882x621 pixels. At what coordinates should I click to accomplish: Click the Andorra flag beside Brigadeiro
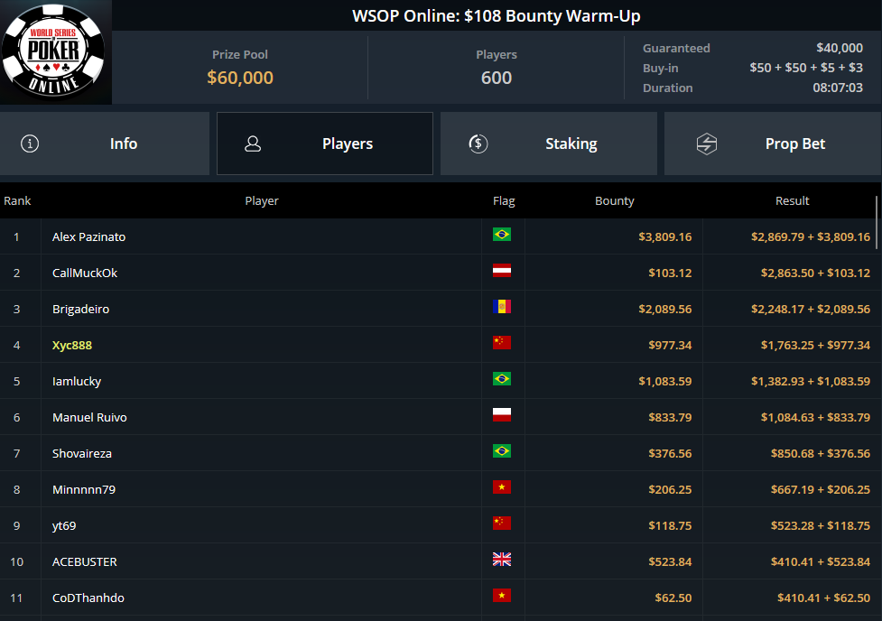pyautogui.click(x=502, y=307)
